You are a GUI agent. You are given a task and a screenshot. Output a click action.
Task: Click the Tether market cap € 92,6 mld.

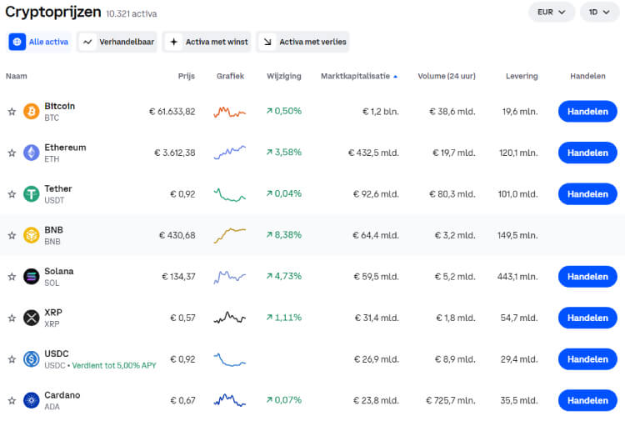[376, 194]
